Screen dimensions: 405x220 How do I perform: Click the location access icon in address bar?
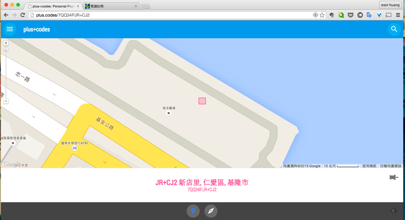click(x=315, y=15)
